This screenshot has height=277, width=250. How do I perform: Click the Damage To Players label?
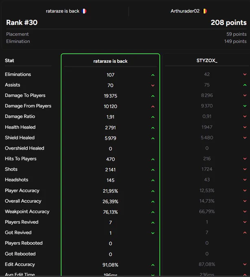pyautogui.click(x=25, y=95)
